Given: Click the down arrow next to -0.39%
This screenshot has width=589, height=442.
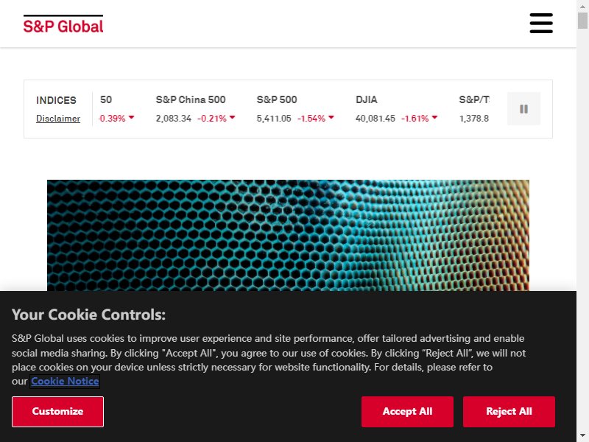Looking at the screenshot, I should click(131, 117).
